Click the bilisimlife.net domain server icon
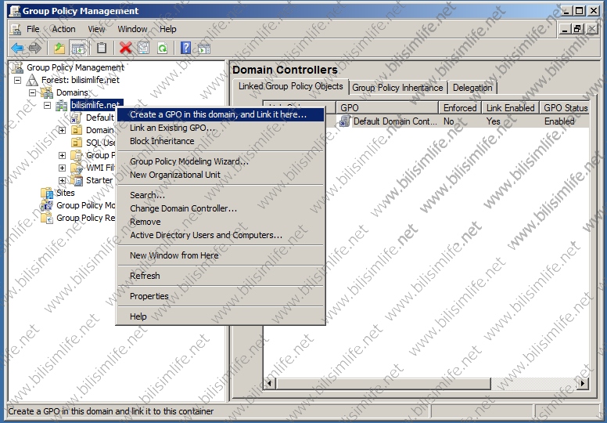Viewport: 607px width, 423px height. click(x=62, y=105)
